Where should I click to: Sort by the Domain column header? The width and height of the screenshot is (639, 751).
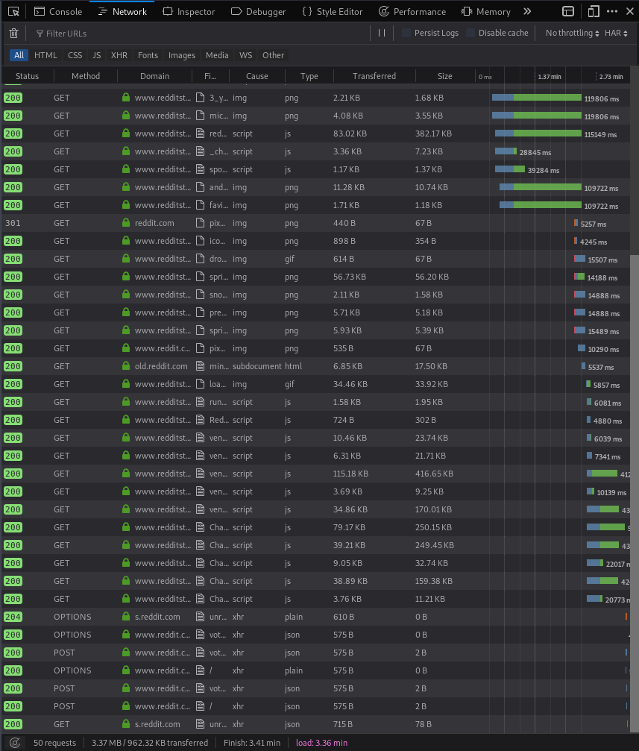(x=155, y=76)
